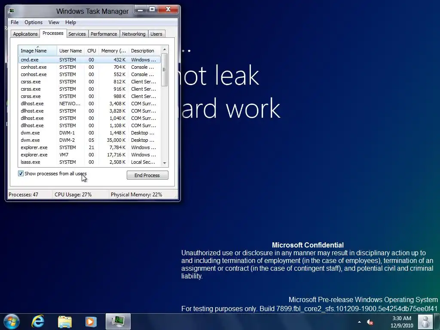Open the View menu
The height and width of the screenshot is (330, 440).
pyautogui.click(x=54, y=22)
